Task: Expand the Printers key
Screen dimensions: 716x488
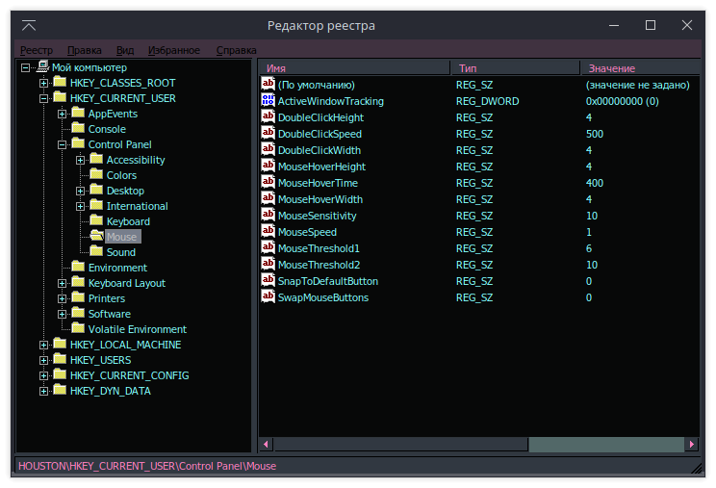Action: pos(63,299)
